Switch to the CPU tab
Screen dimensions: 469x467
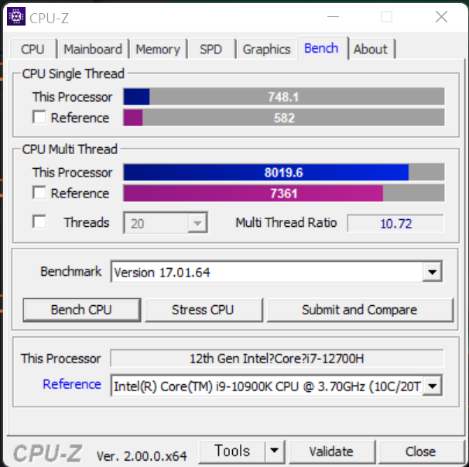tap(33, 49)
